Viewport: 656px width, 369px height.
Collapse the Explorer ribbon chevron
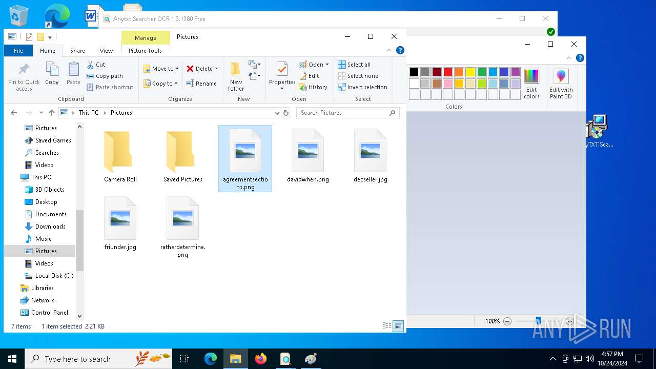coord(389,50)
